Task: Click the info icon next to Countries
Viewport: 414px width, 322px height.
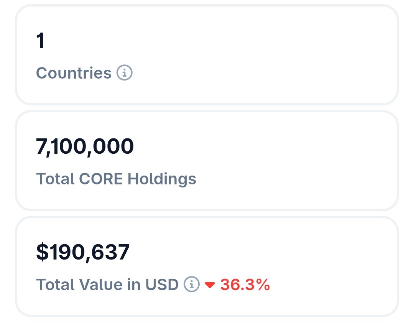Action: pos(124,72)
